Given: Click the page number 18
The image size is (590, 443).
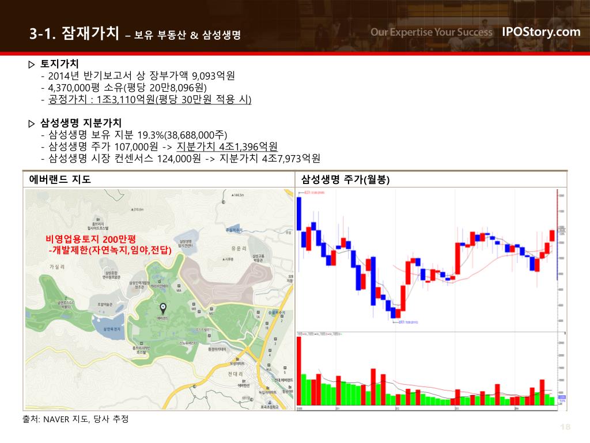Looking at the screenshot, I should point(565,427).
